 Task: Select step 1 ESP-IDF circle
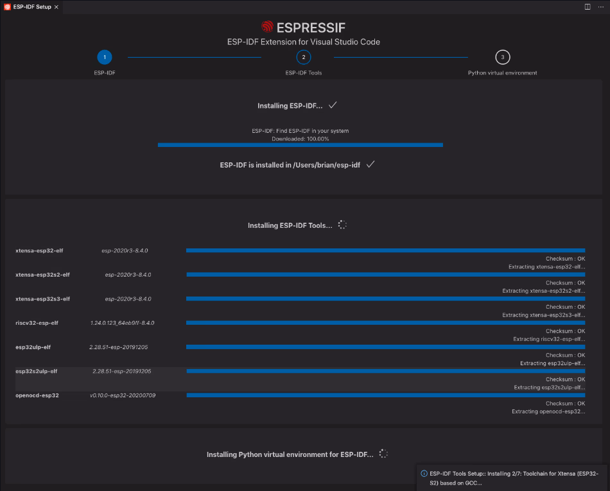point(105,57)
